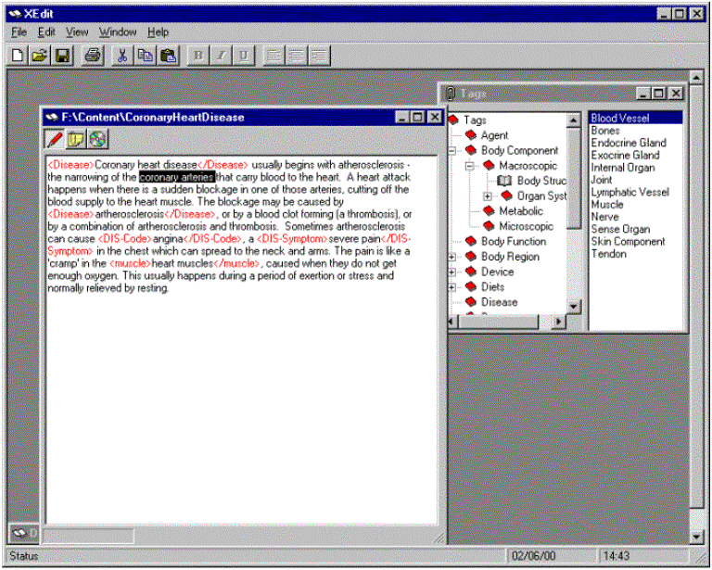Open the File menu
This screenshot has height=570, width=712.
(19, 32)
